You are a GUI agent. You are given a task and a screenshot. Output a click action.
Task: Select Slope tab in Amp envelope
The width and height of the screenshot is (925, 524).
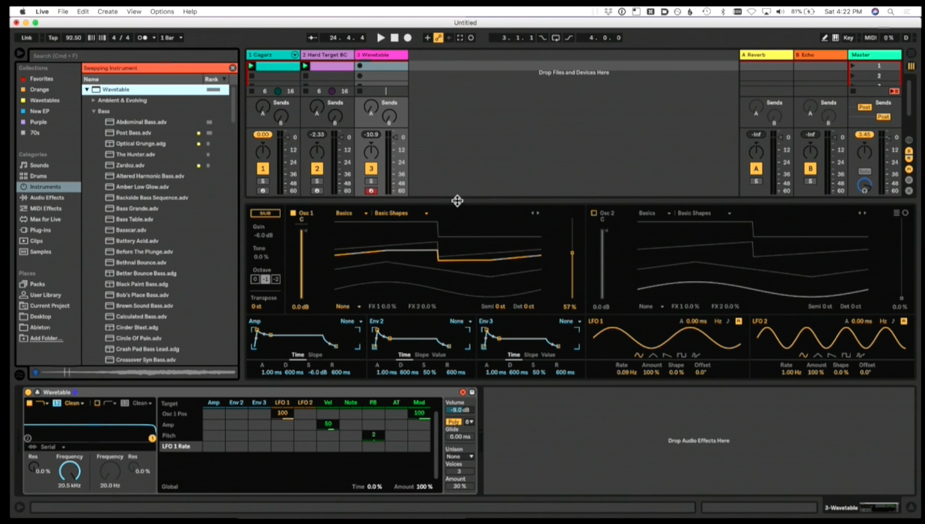coord(315,355)
